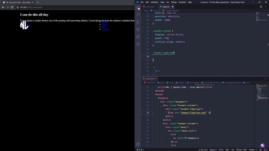
Task: Click the NL logo image on the webpage
Action: (x=24, y=25)
